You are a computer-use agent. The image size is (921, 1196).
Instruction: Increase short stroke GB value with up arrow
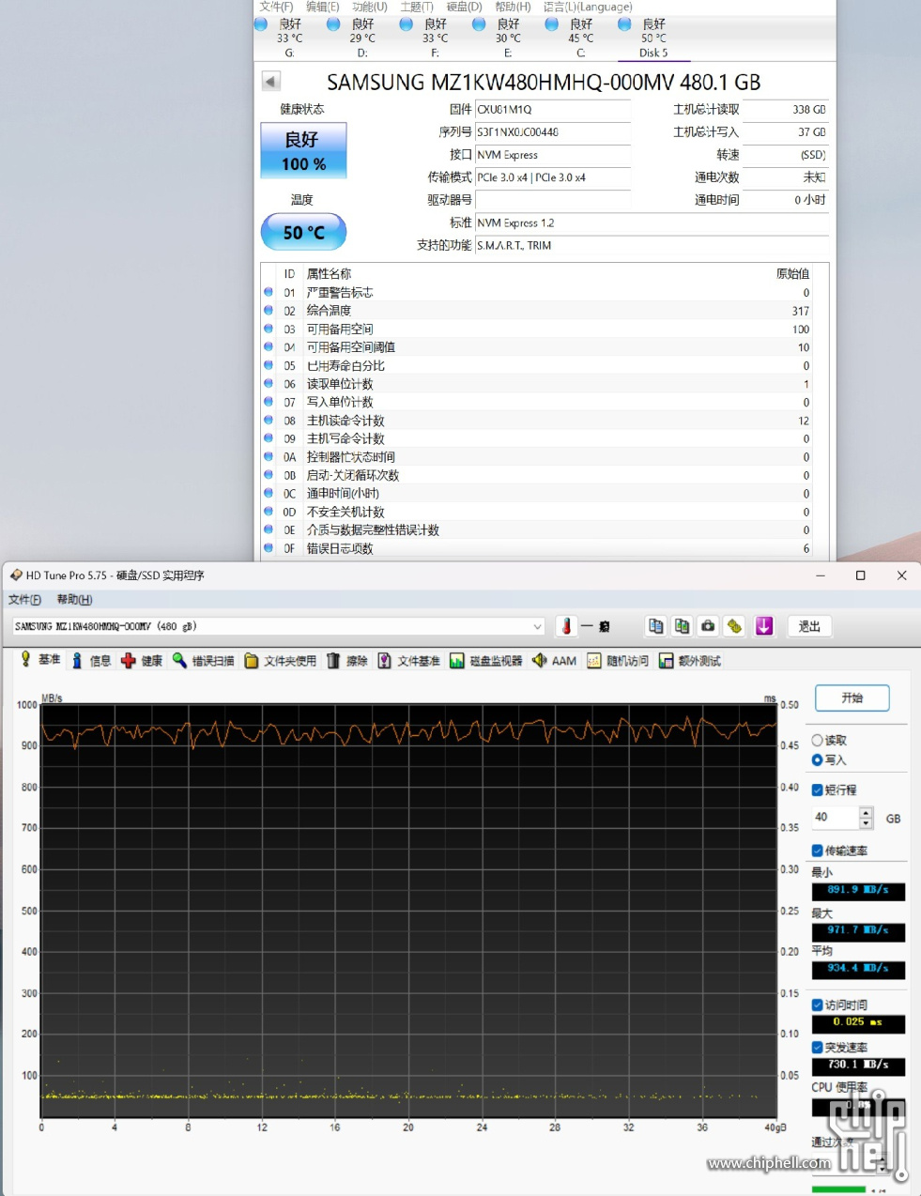[866, 813]
